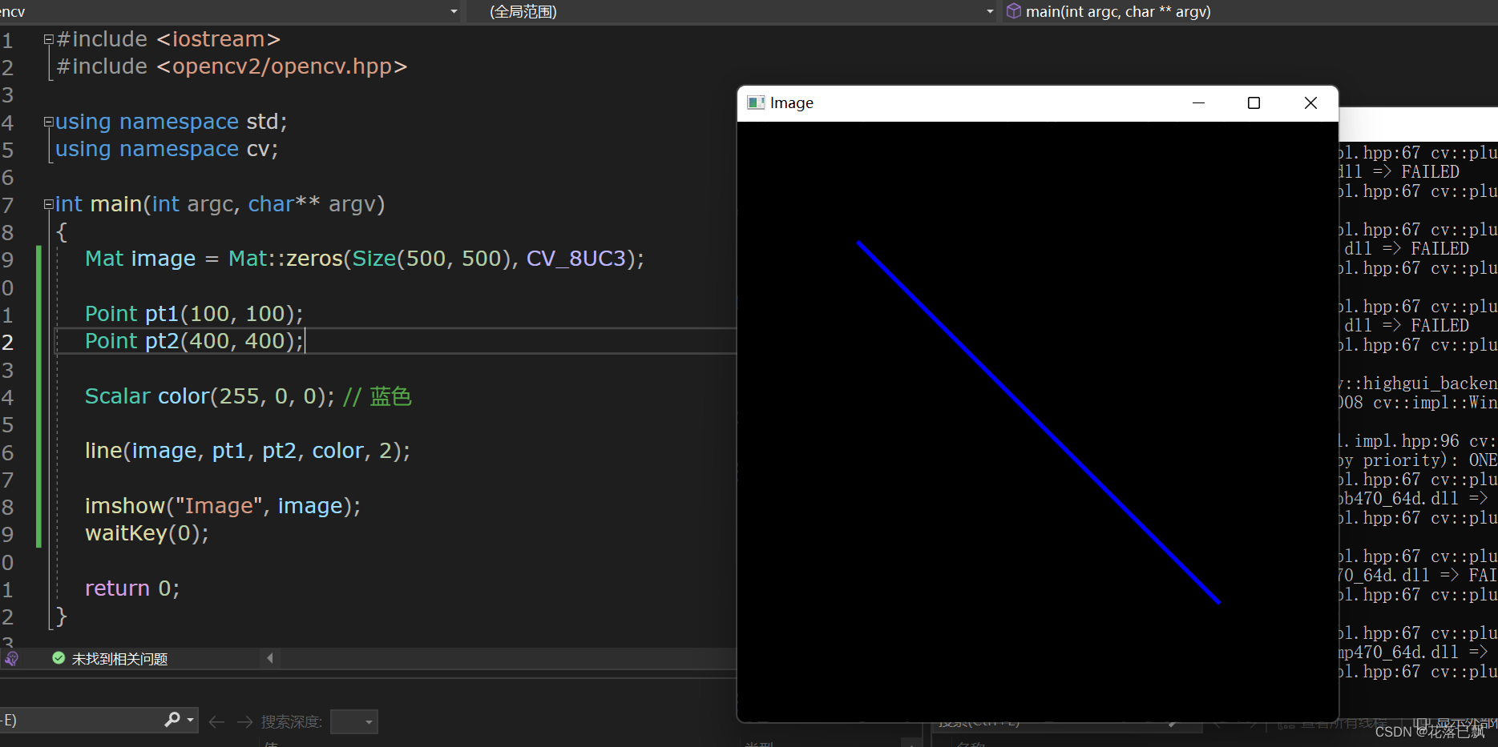Minimize the Image window
Screen dimensions: 1498x747
(x=1199, y=102)
